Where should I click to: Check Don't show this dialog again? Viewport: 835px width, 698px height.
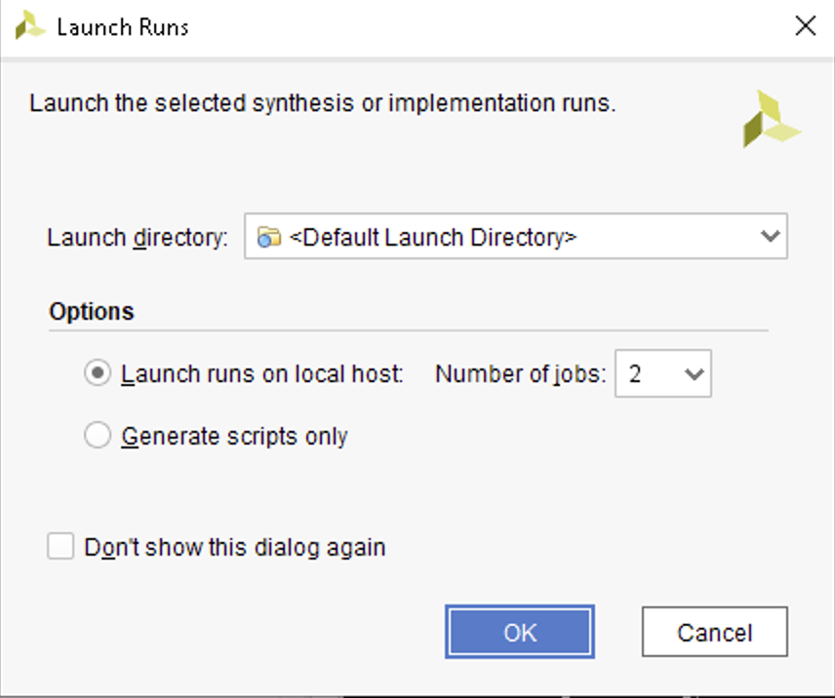pos(60,546)
